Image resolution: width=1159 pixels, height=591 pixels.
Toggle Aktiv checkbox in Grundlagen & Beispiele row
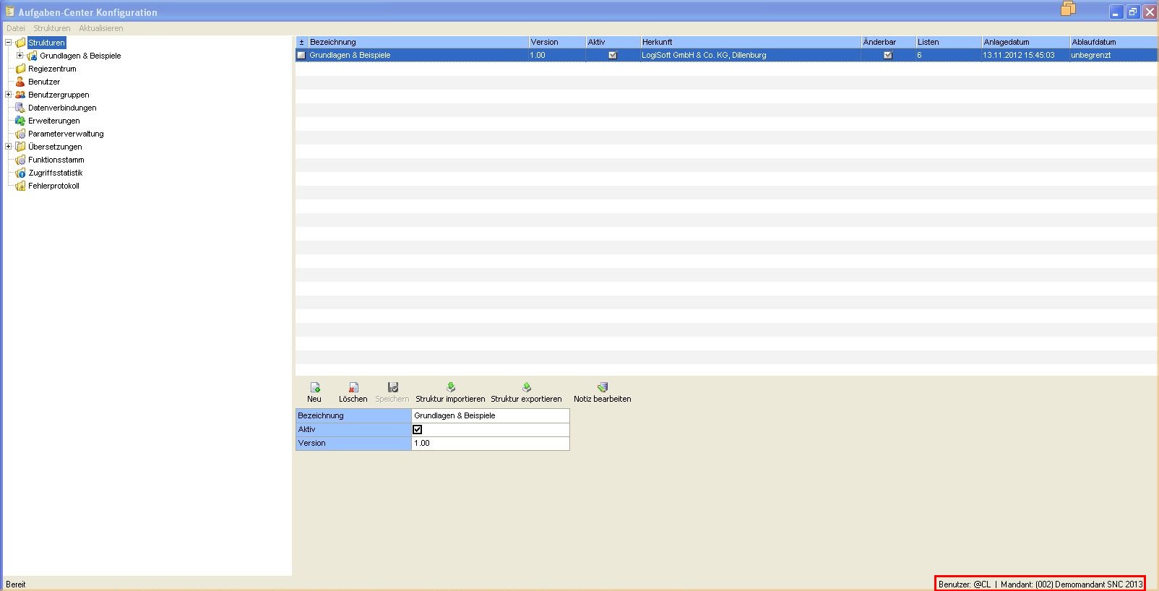(x=613, y=55)
